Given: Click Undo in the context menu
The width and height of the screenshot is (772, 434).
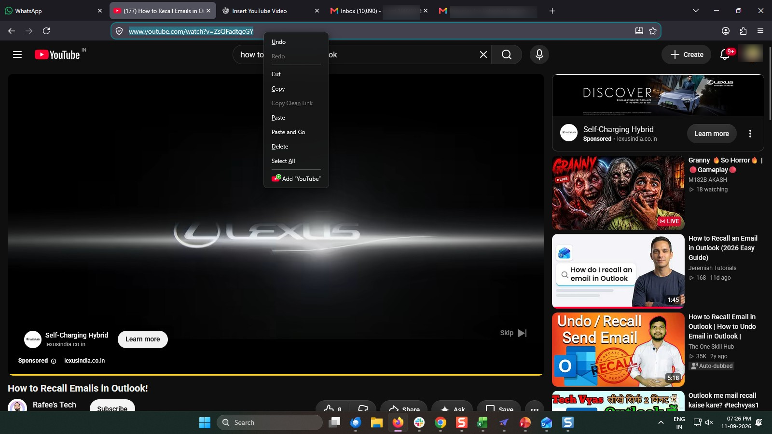Looking at the screenshot, I should (x=296, y=42).
